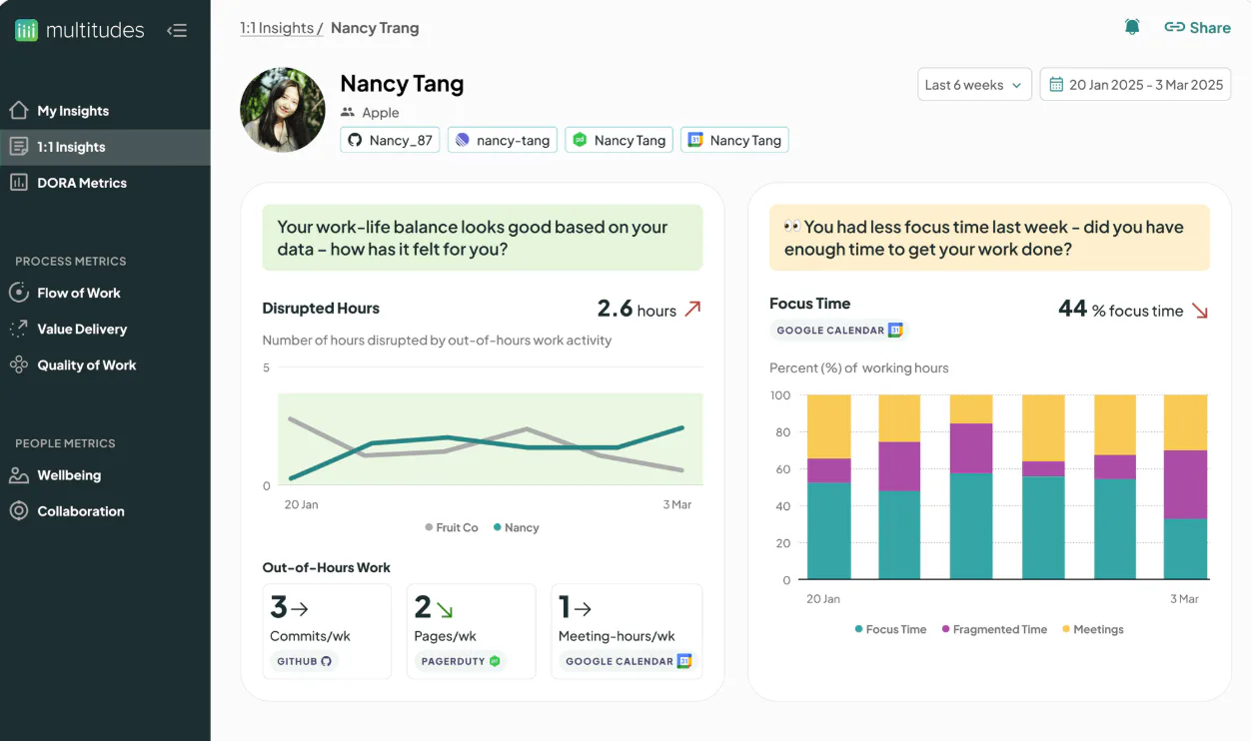
Task: Select 1:1 Insights in sidebar
Action: click(x=105, y=147)
